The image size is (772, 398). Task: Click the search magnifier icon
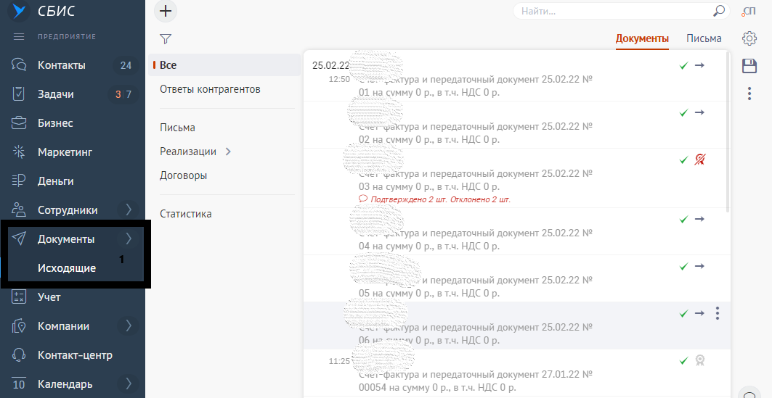pyautogui.click(x=719, y=11)
